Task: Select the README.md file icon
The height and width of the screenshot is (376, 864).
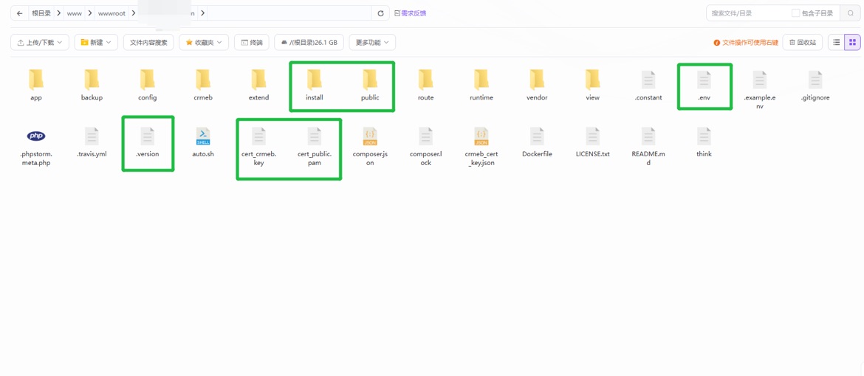Action: point(648,136)
